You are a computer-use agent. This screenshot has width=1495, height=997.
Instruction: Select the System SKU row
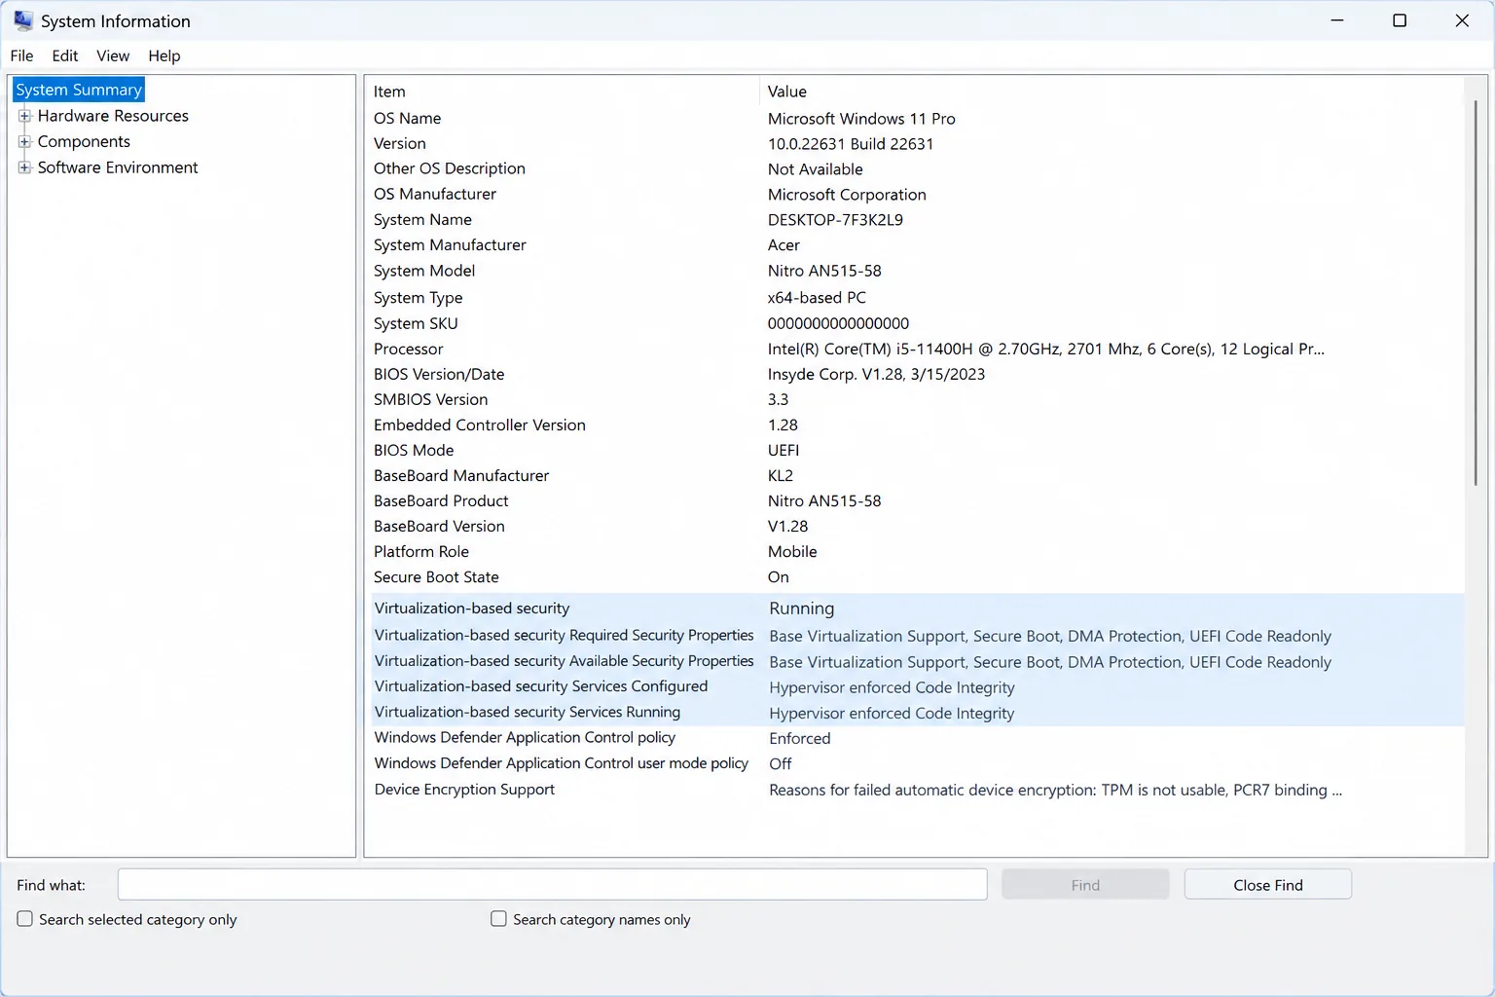(x=917, y=323)
